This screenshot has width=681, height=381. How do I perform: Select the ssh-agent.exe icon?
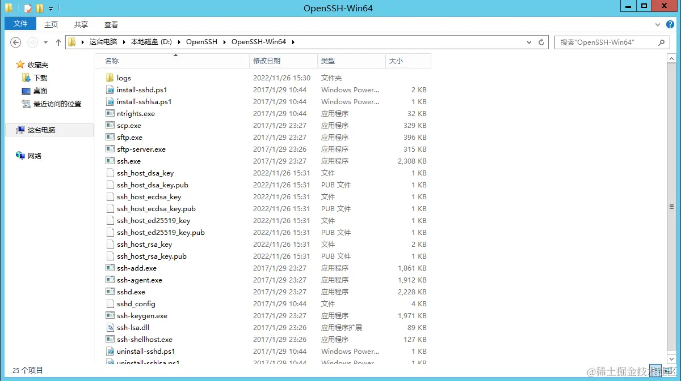[110, 280]
